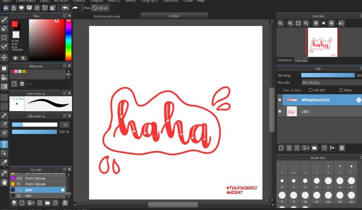
Task: Rotate canvas right in navigator
Action: tap(331, 23)
